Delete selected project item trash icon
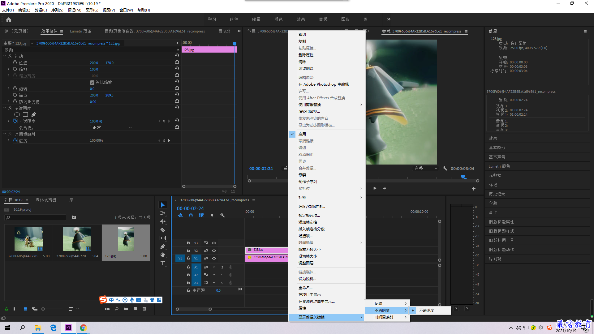594x334 pixels. point(144,309)
